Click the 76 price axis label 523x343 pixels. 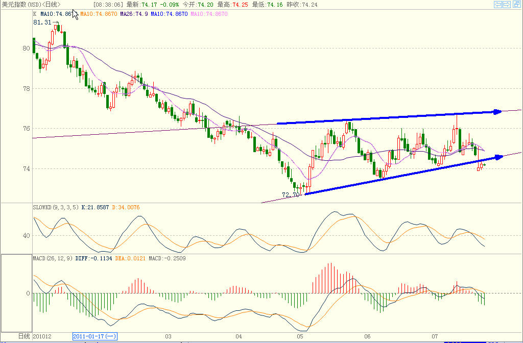pyautogui.click(x=27, y=128)
